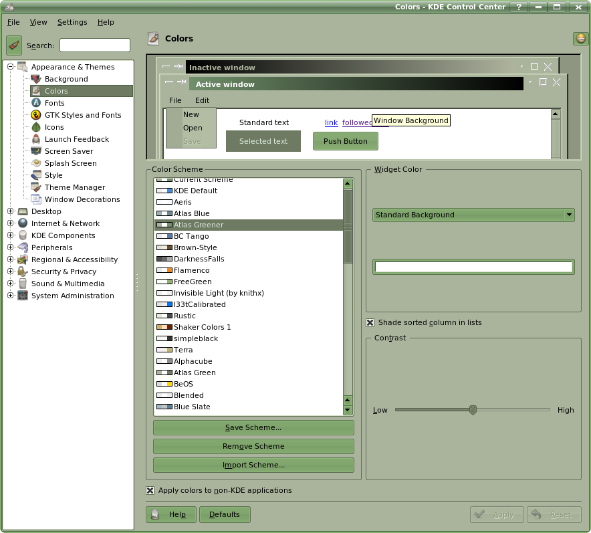Click the Launch Feedback rocket icon
The height and width of the screenshot is (533, 591).
36,139
